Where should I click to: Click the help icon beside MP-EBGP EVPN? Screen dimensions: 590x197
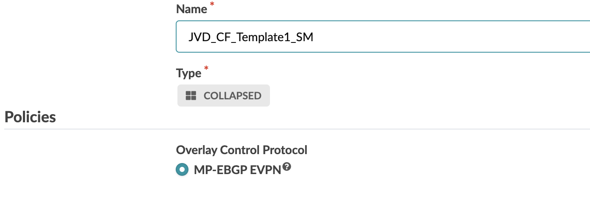point(287,167)
